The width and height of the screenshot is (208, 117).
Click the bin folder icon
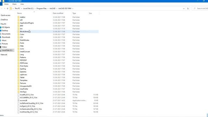(x=19, y=29)
